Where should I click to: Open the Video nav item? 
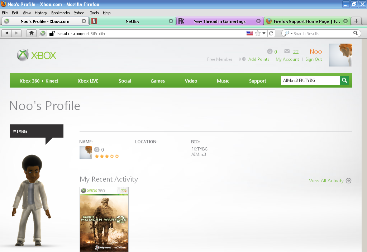191,81
